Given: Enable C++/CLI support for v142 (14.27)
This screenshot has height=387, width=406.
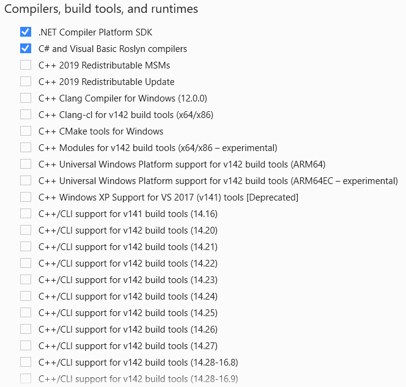Looking at the screenshot, I should click(x=26, y=345).
